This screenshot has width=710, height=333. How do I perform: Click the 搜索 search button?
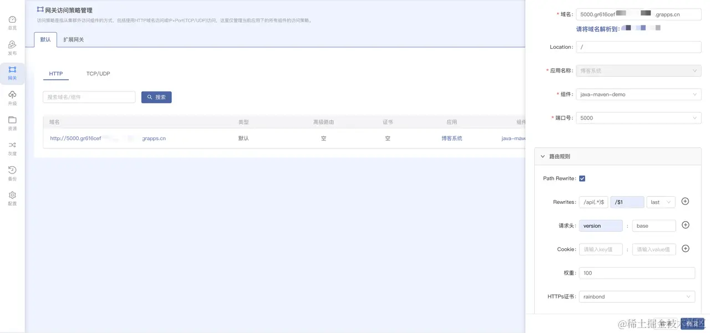click(156, 97)
